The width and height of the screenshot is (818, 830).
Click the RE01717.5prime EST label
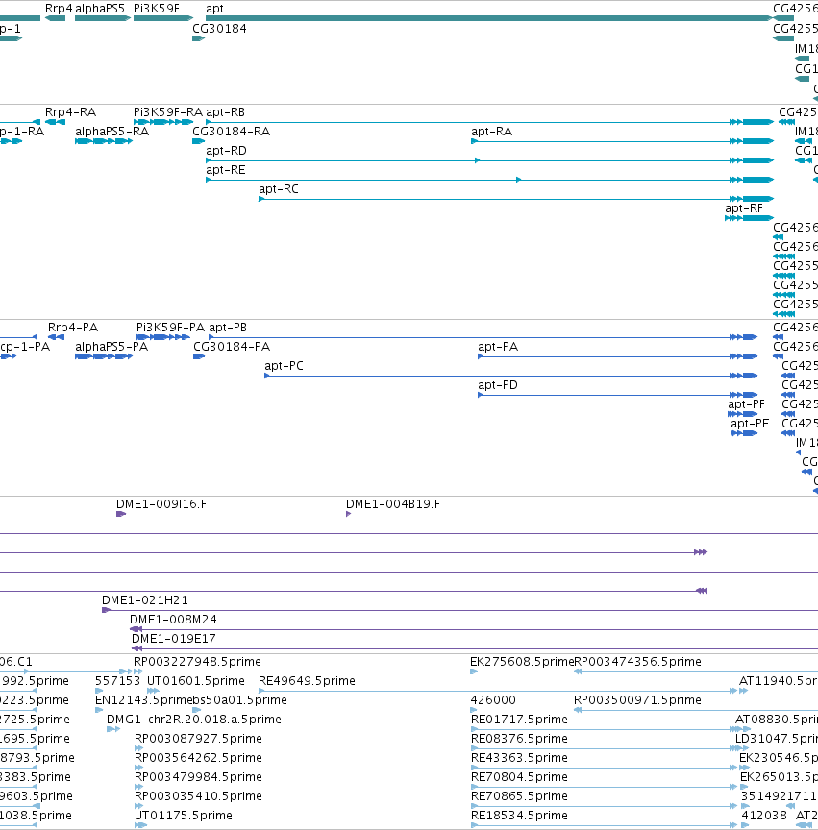click(519, 720)
